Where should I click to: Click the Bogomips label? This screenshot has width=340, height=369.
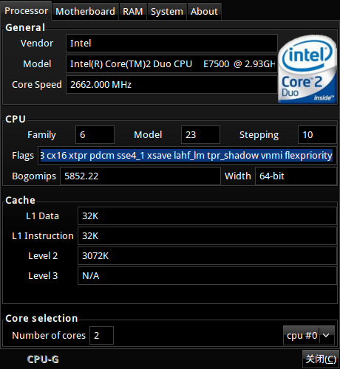click(x=34, y=176)
